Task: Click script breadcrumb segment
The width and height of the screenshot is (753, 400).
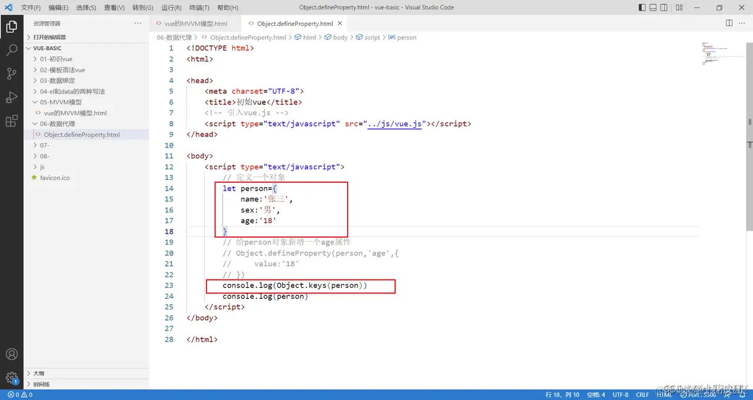Action: click(x=368, y=37)
